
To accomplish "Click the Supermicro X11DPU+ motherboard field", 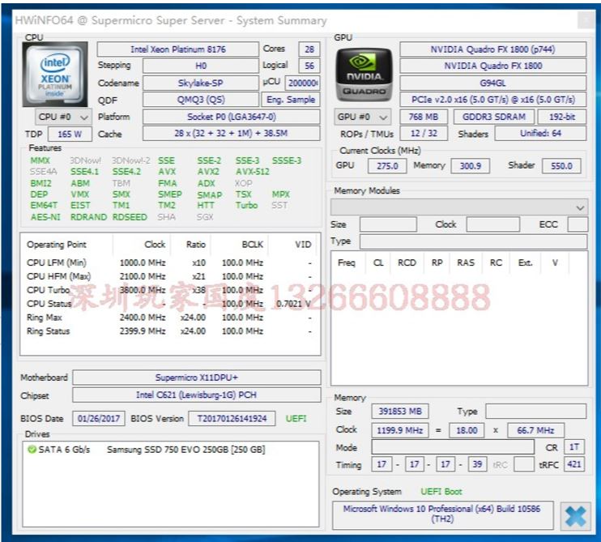I will coord(196,378).
